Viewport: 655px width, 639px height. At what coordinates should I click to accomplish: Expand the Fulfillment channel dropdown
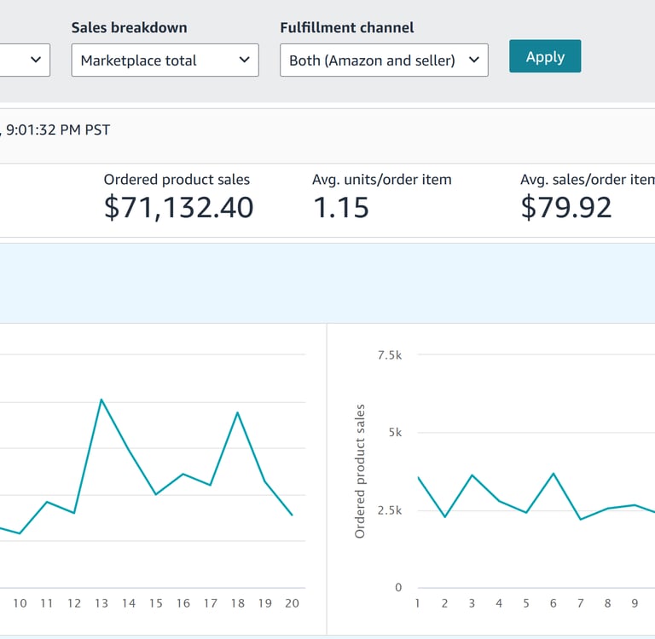(384, 60)
